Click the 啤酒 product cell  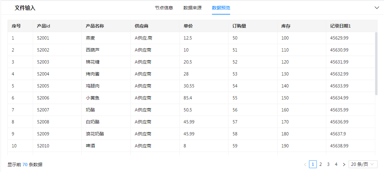(x=91, y=146)
